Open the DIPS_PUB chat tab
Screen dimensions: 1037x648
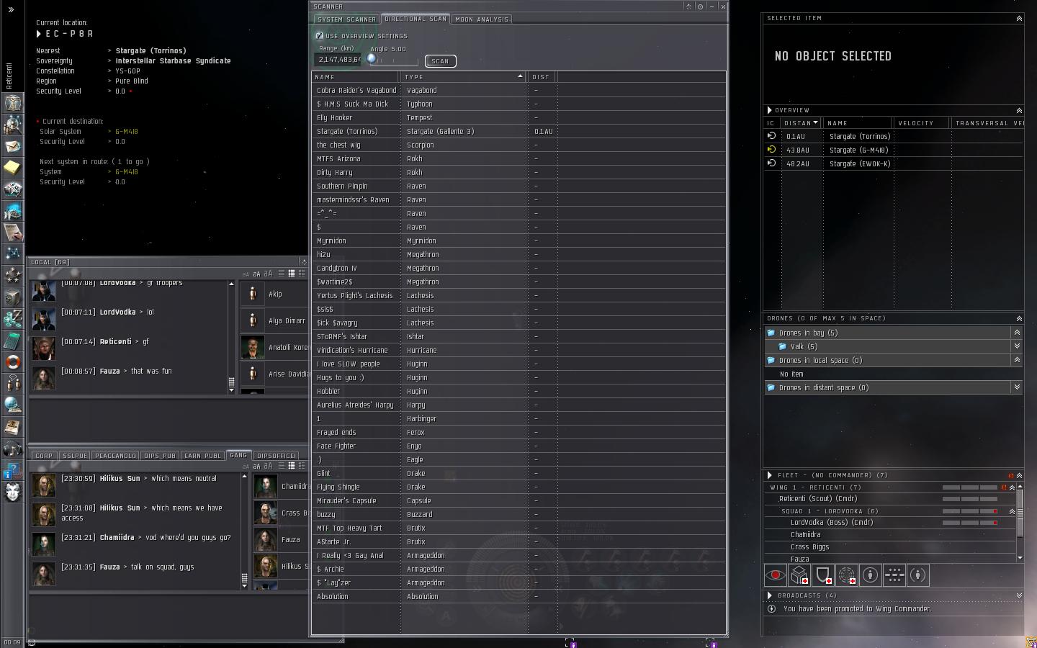point(160,456)
